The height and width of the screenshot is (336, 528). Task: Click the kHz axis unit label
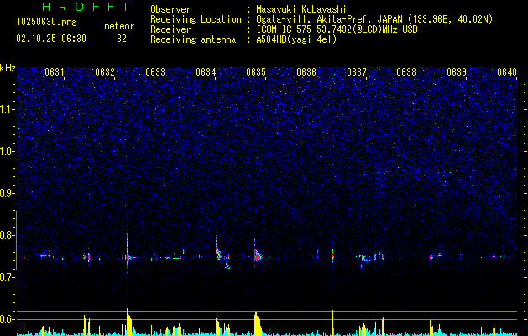pyautogui.click(x=8, y=68)
